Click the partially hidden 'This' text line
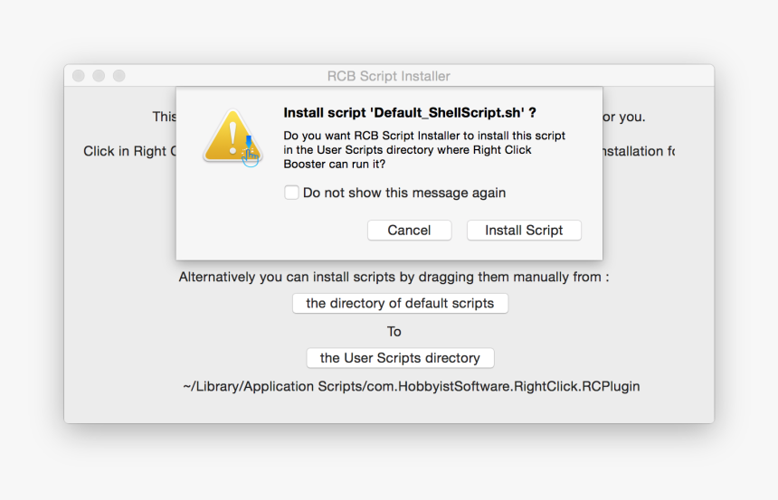Image resolution: width=778 pixels, height=500 pixels. [x=164, y=117]
